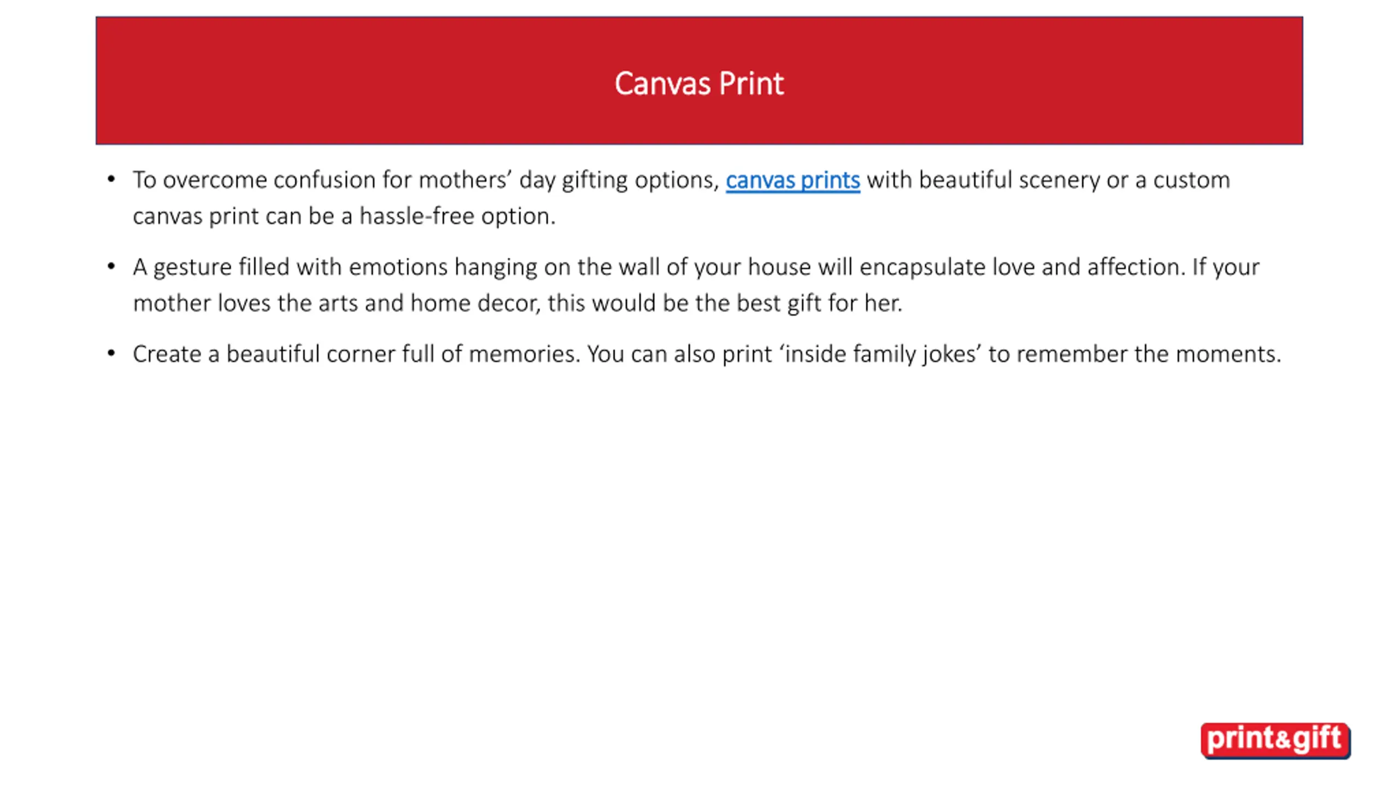
Task: Open the "canvas prints" hyperlink
Action: [x=792, y=180]
